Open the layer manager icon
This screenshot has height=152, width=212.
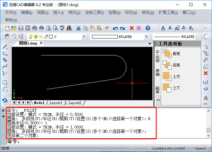[x=7, y=36]
